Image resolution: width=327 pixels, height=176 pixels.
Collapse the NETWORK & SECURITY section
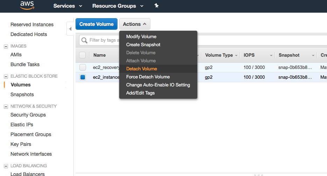[x=6, y=107]
